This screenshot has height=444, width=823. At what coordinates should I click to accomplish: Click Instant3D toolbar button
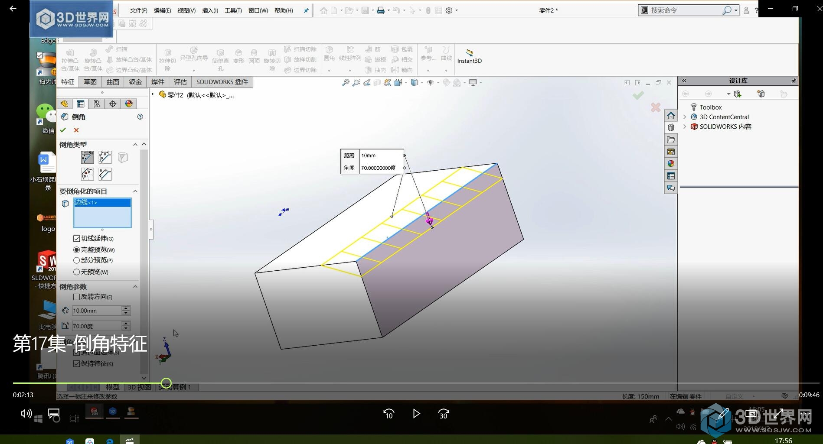(x=470, y=57)
